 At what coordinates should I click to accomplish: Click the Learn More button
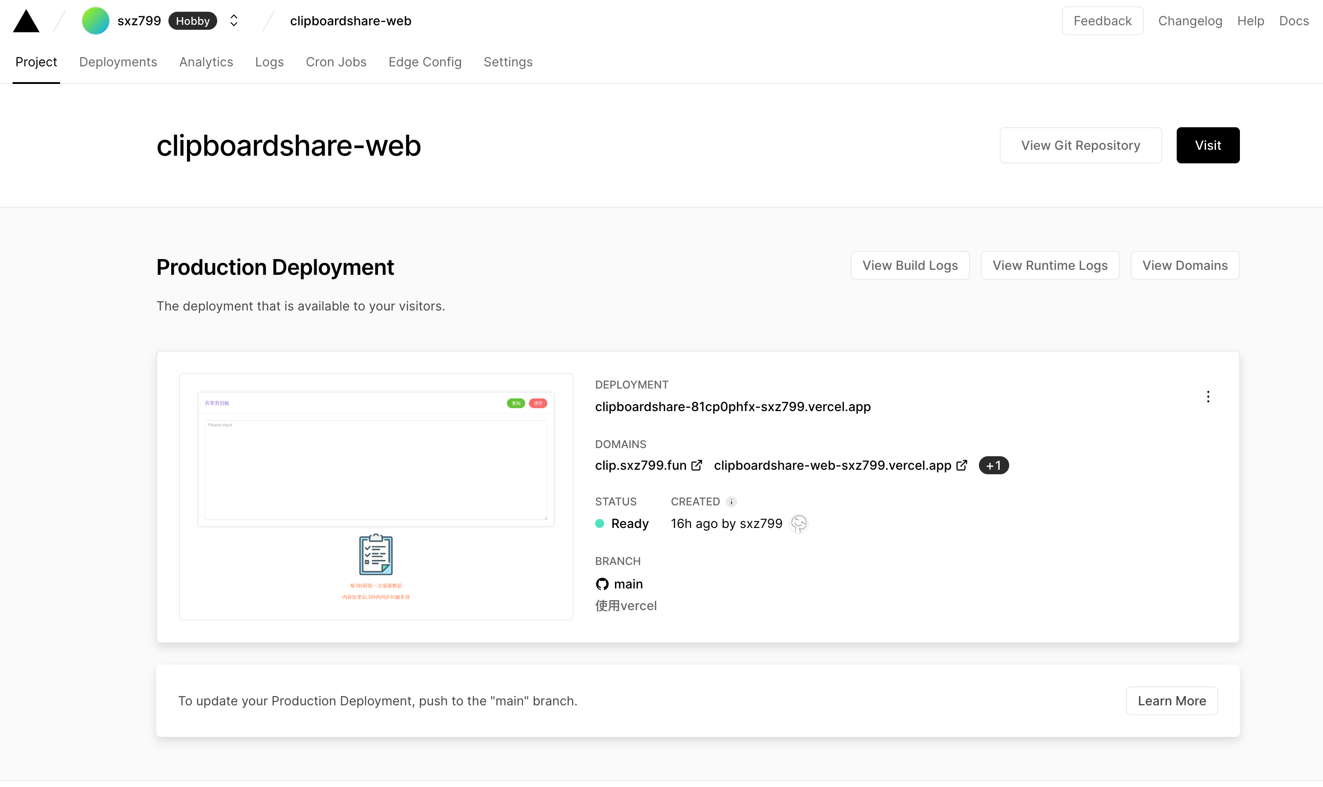pyautogui.click(x=1172, y=700)
